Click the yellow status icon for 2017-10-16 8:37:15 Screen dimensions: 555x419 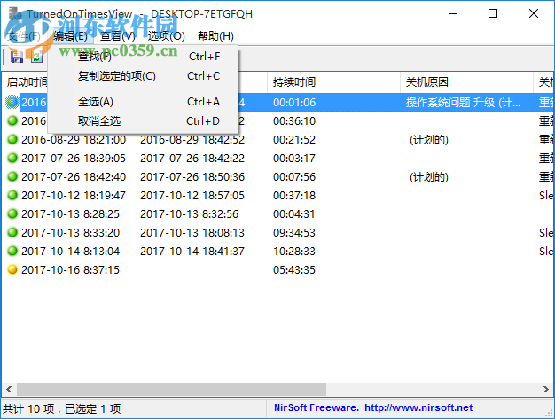pos(12,270)
